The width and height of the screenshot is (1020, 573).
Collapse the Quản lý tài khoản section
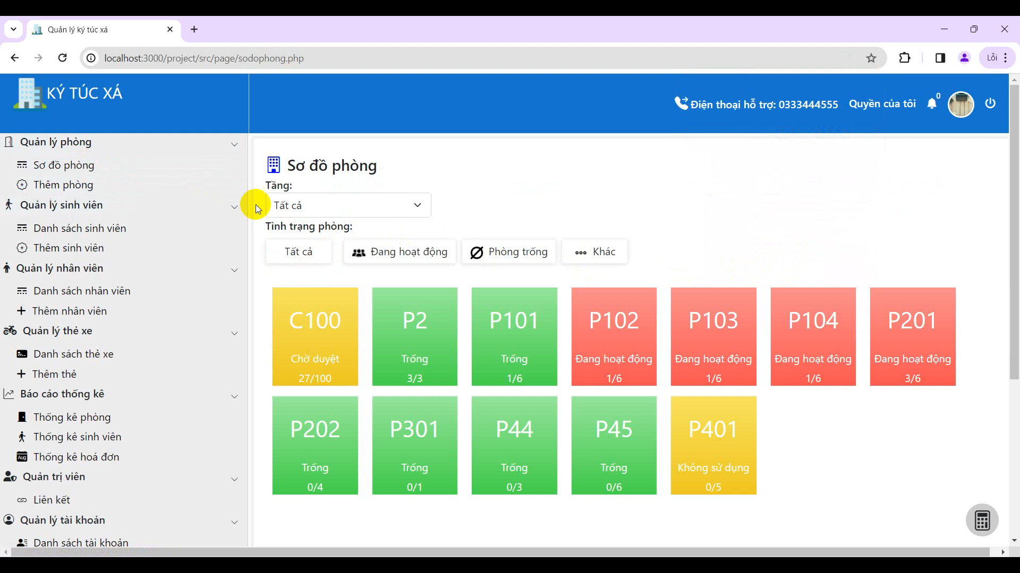234,522
